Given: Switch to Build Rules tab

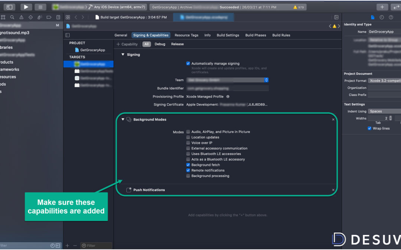Looking at the screenshot, I should tap(281, 35).
